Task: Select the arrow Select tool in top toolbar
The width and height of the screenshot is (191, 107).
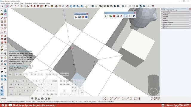Action: point(3,6)
